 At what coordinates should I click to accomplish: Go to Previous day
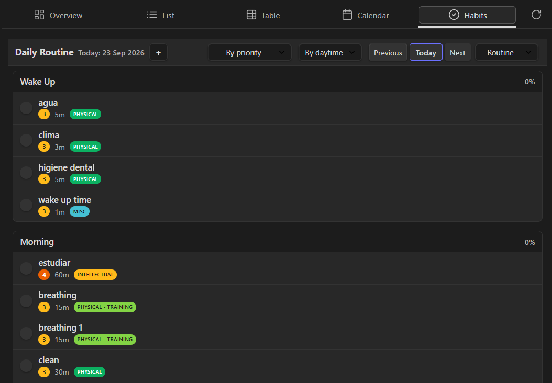point(388,52)
